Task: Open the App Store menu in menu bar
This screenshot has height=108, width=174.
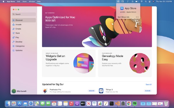Action: [11, 1]
